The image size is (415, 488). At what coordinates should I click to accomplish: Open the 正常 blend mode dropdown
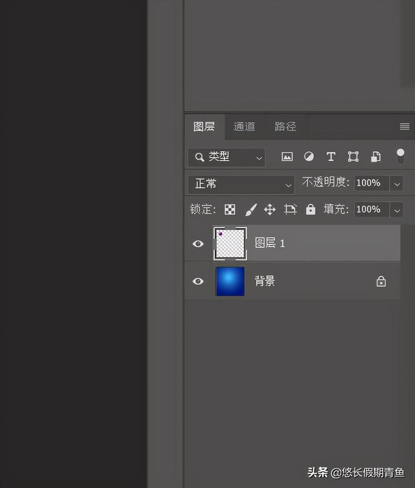pyautogui.click(x=241, y=184)
